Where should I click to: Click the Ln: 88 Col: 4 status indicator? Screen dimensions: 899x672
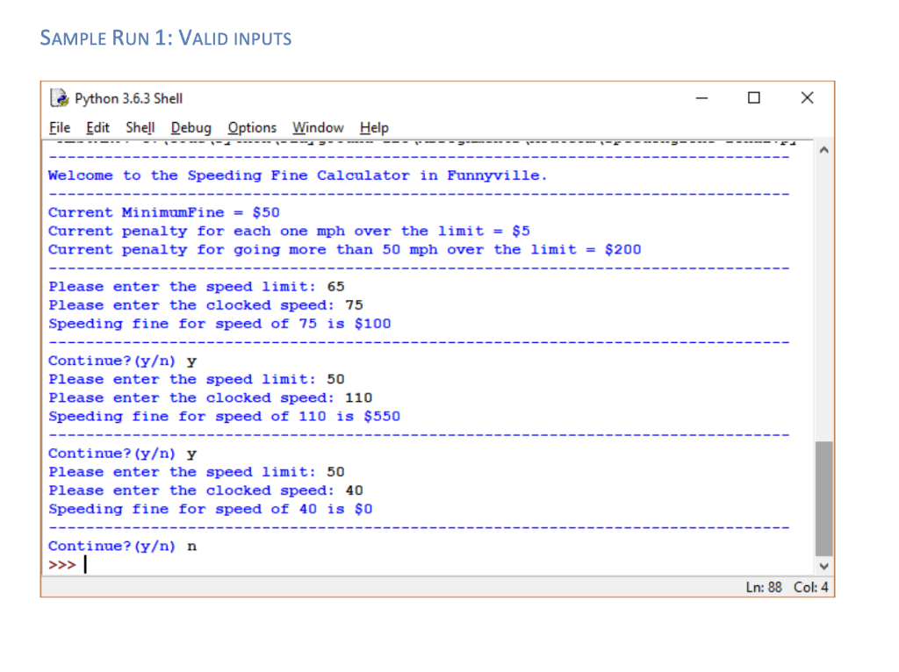point(788,586)
